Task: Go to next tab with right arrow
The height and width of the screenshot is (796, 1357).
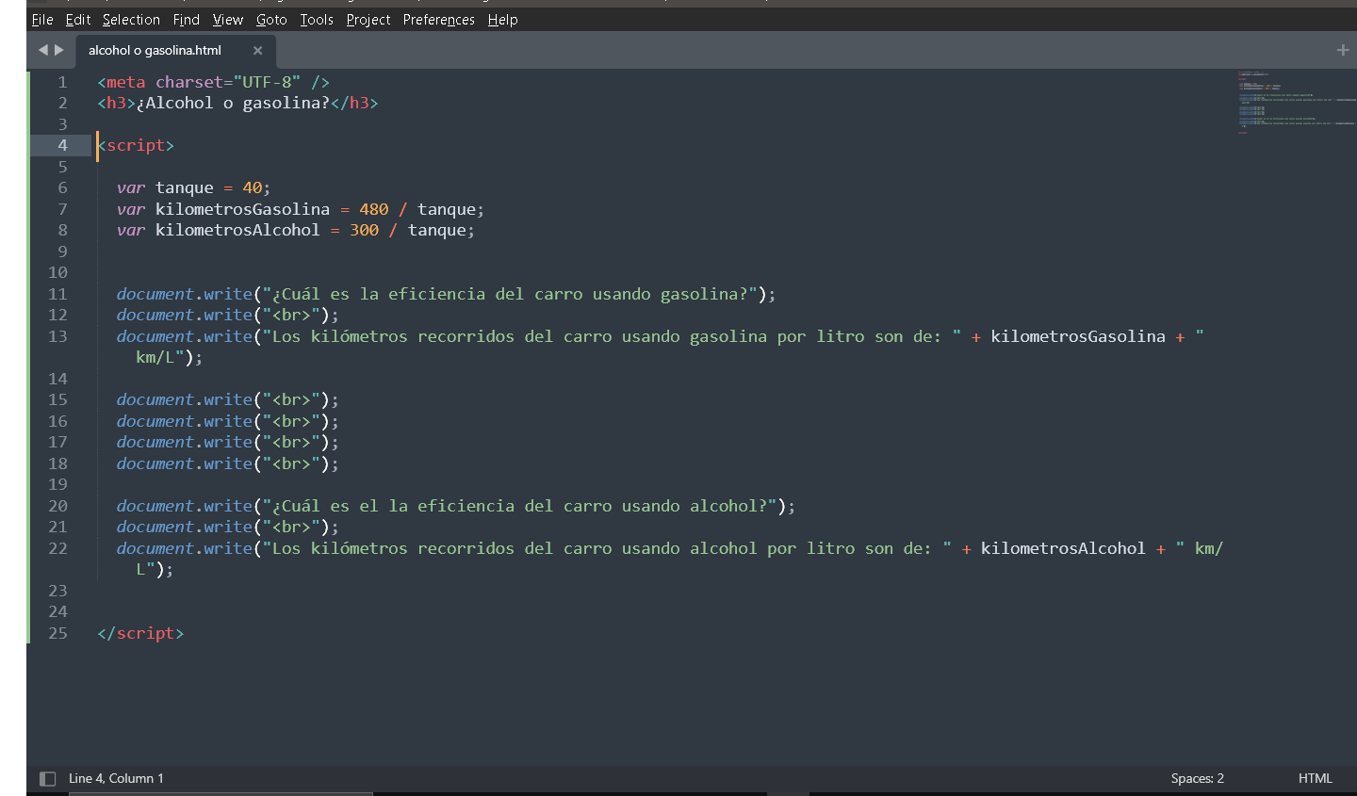Action: click(59, 50)
